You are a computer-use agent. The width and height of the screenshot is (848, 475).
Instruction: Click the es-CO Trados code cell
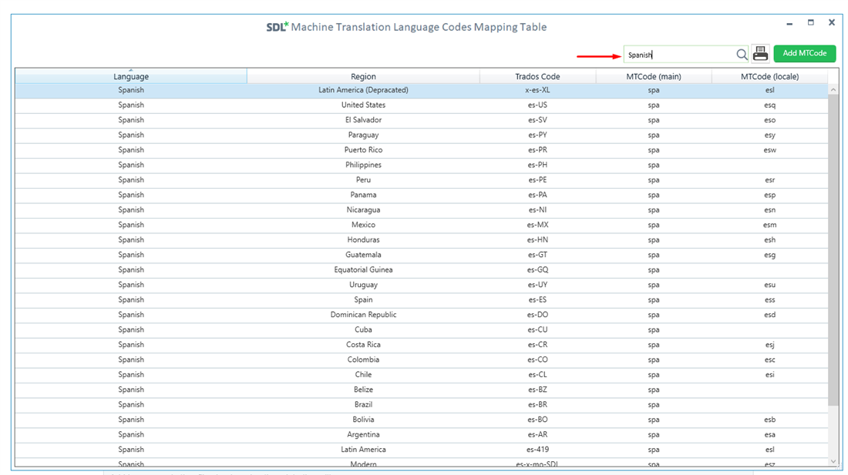(537, 360)
